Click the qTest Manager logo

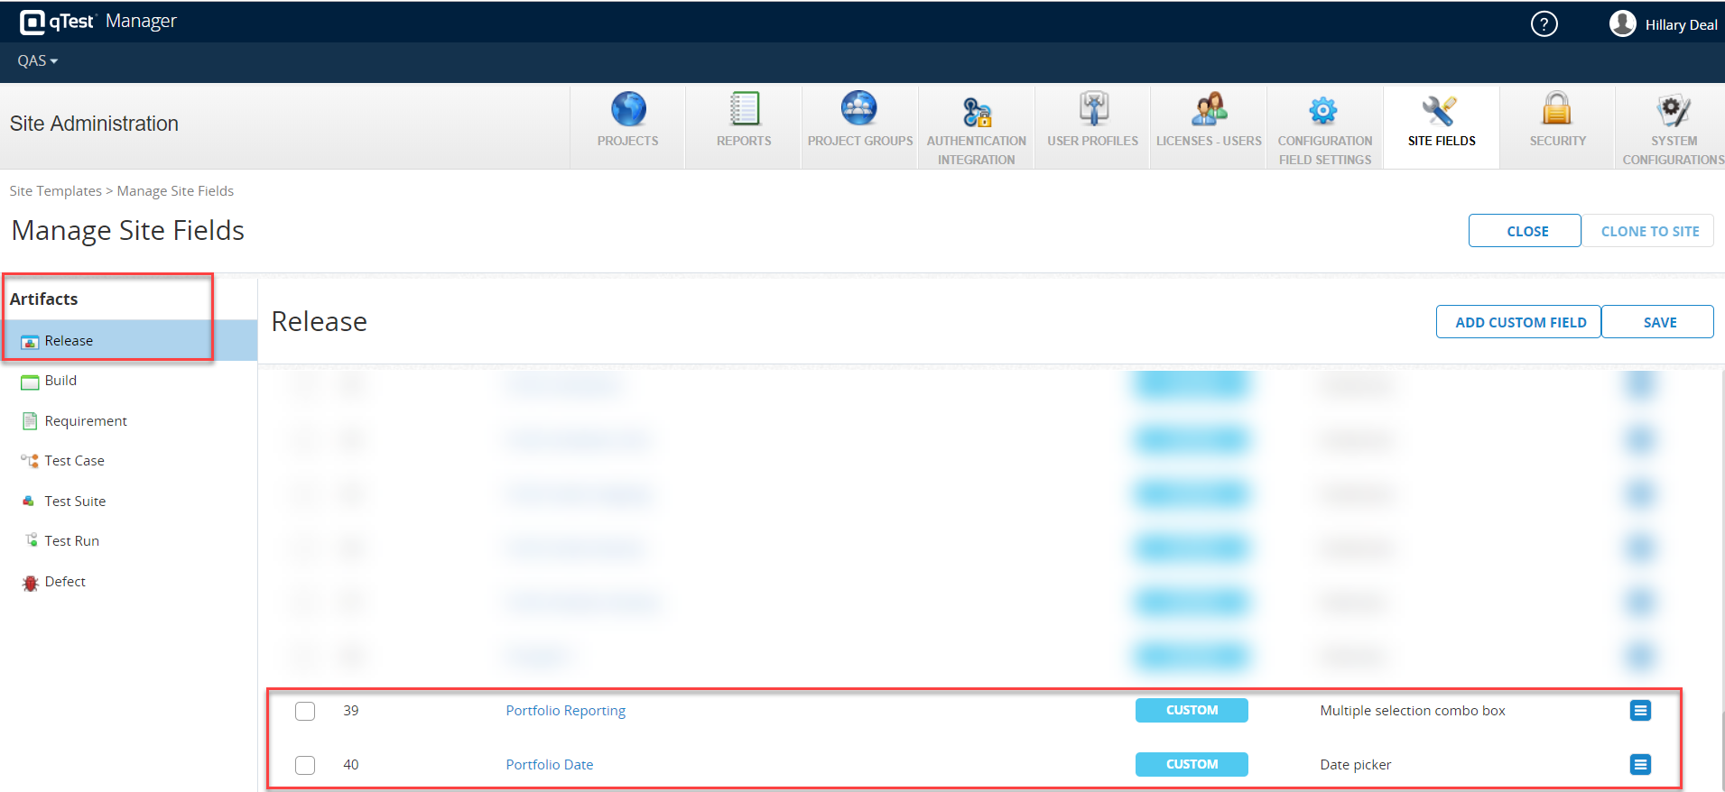click(97, 22)
